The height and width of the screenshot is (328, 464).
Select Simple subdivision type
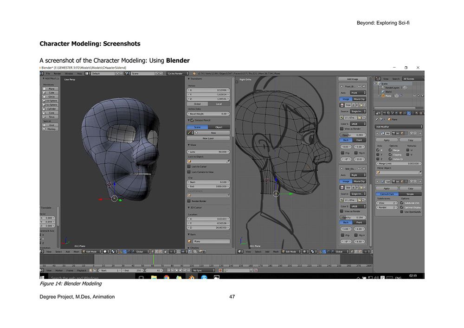[x=410, y=194]
